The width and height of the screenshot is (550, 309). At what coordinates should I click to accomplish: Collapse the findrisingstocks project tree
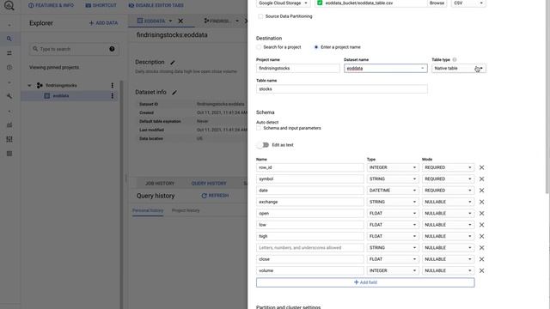point(29,85)
